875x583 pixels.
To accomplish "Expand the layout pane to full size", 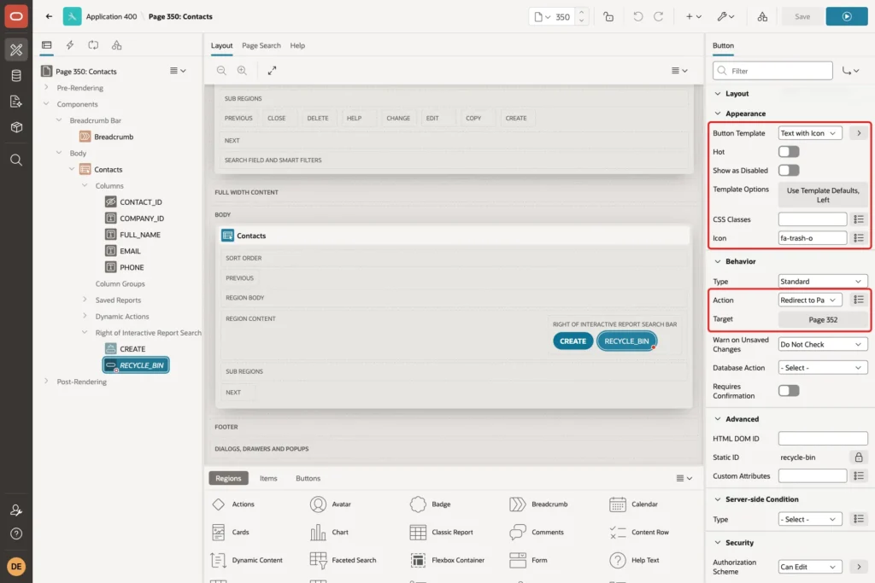I will [x=272, y=70].
